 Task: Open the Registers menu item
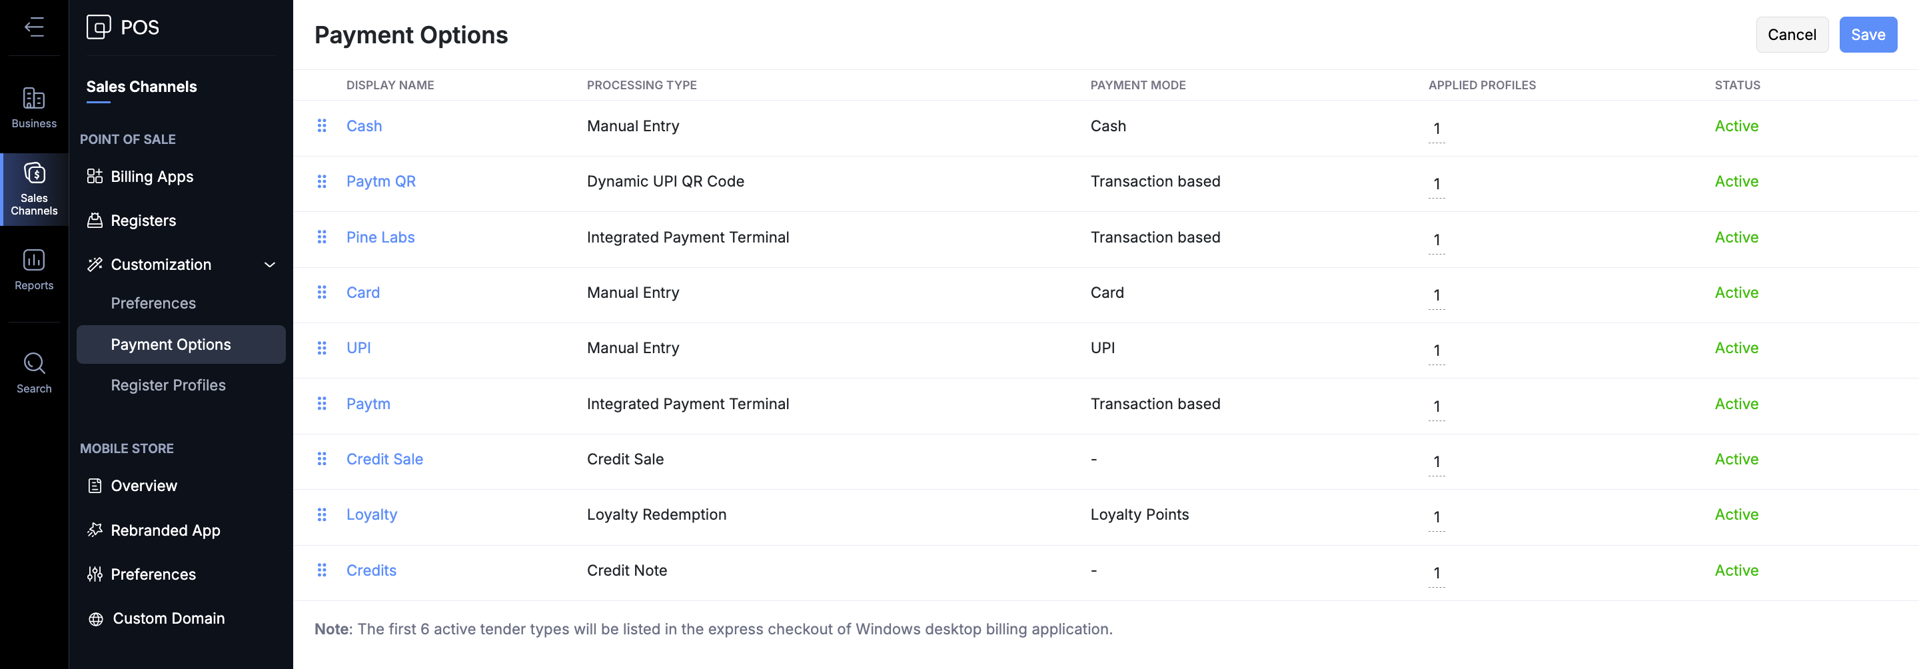pos(143,221)
